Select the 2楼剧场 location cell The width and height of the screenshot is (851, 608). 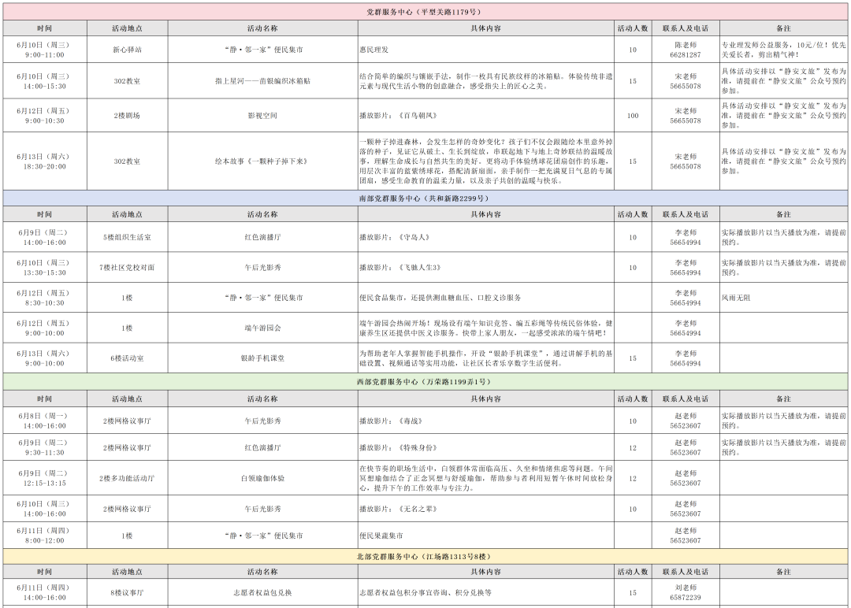coord(127,116)
